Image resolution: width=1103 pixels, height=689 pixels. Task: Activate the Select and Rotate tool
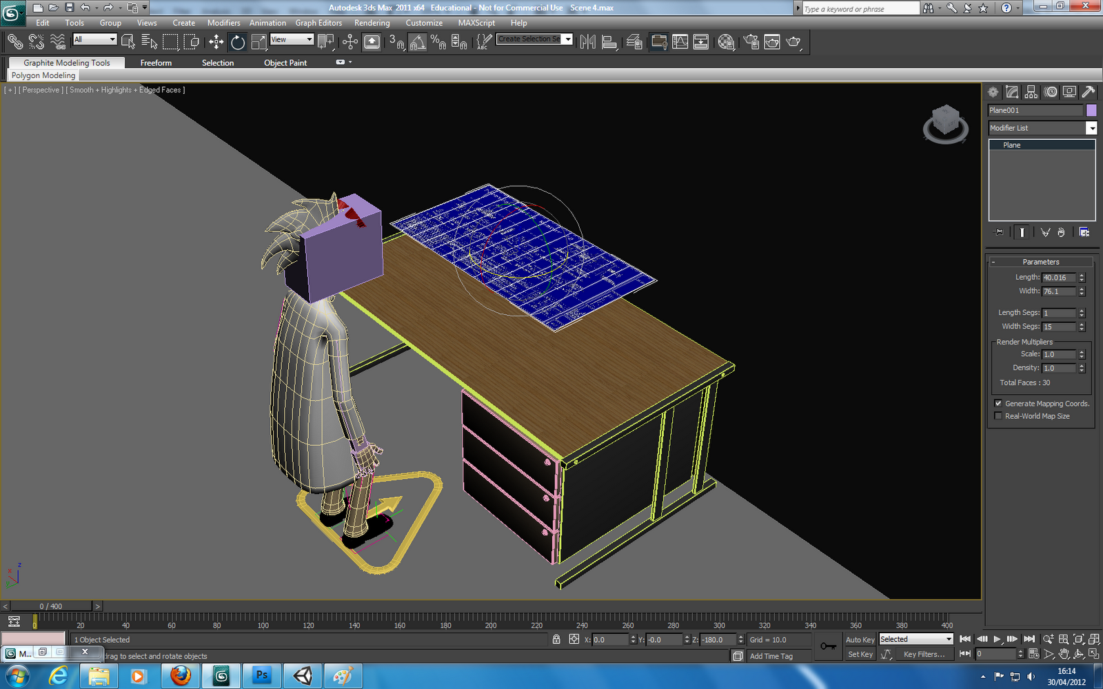click(x=237, y=42)
